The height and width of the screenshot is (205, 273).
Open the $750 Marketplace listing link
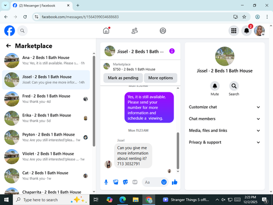134,69
